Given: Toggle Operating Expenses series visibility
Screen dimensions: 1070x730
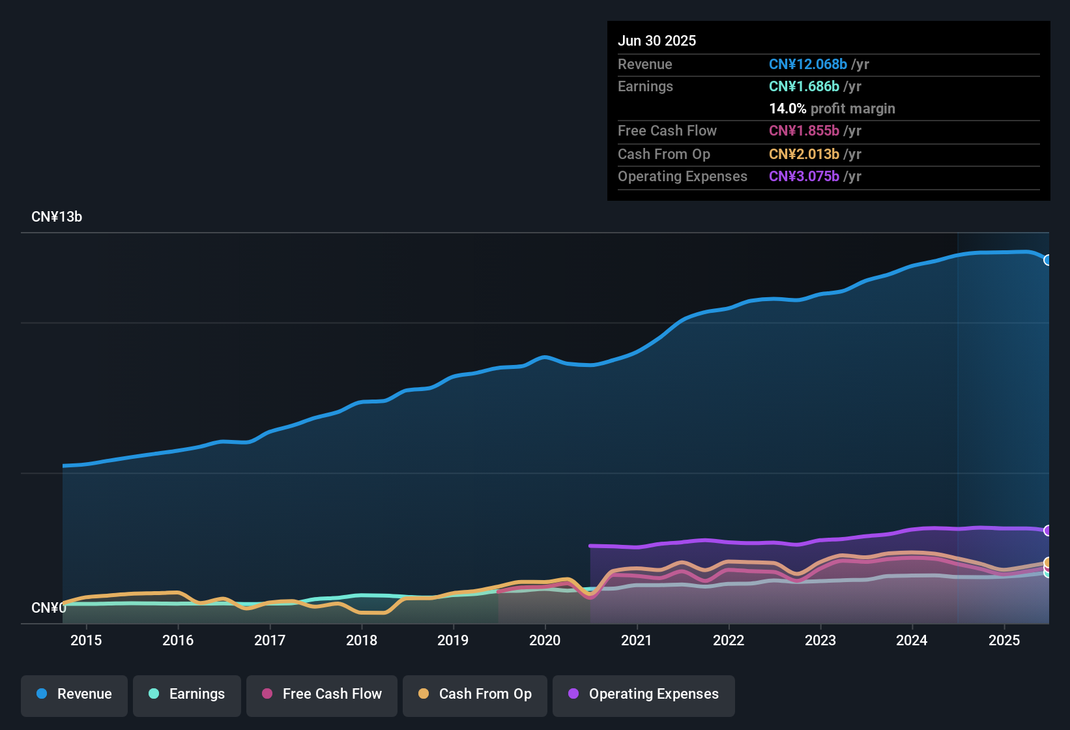Looking at the screenshot, I should click(643, 694).
